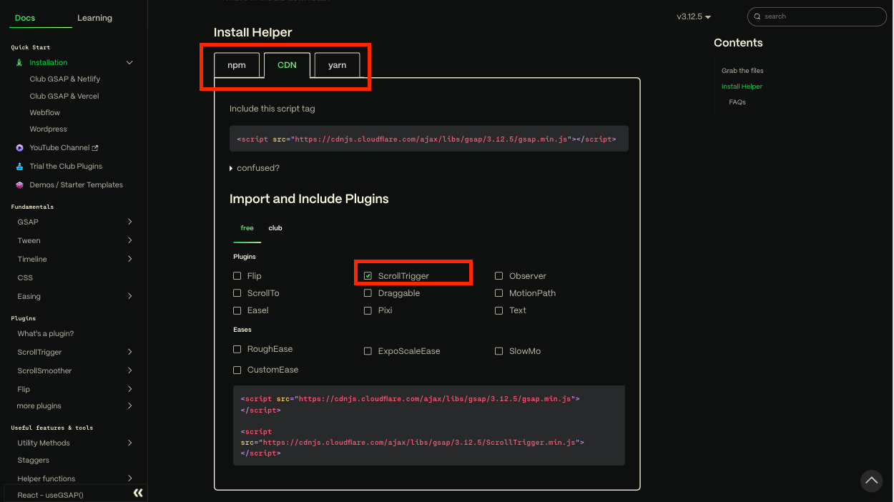Click the Trial the Club Plugins icon
The width and height of the screenshot is (894, 502).
coord(19,167)
